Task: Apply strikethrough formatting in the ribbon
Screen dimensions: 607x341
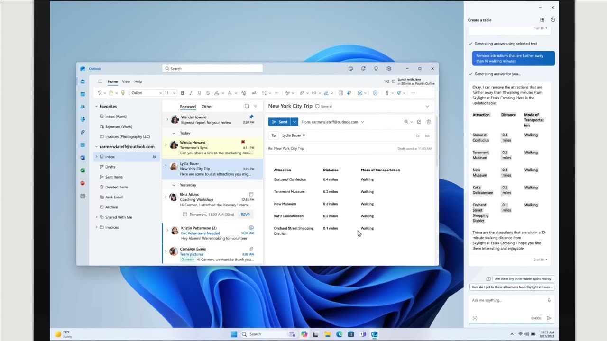Action: coord(208,93)
